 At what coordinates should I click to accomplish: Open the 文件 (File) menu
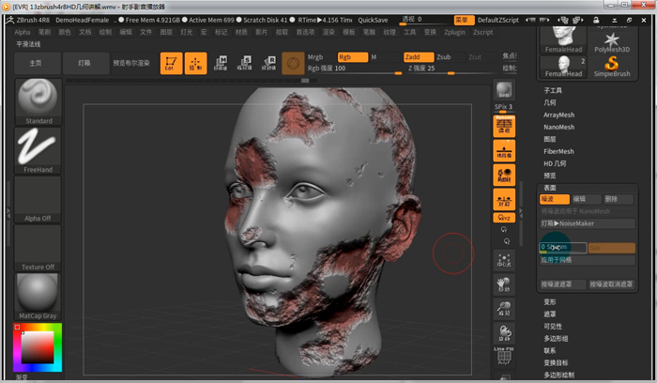tap(145, 32)
